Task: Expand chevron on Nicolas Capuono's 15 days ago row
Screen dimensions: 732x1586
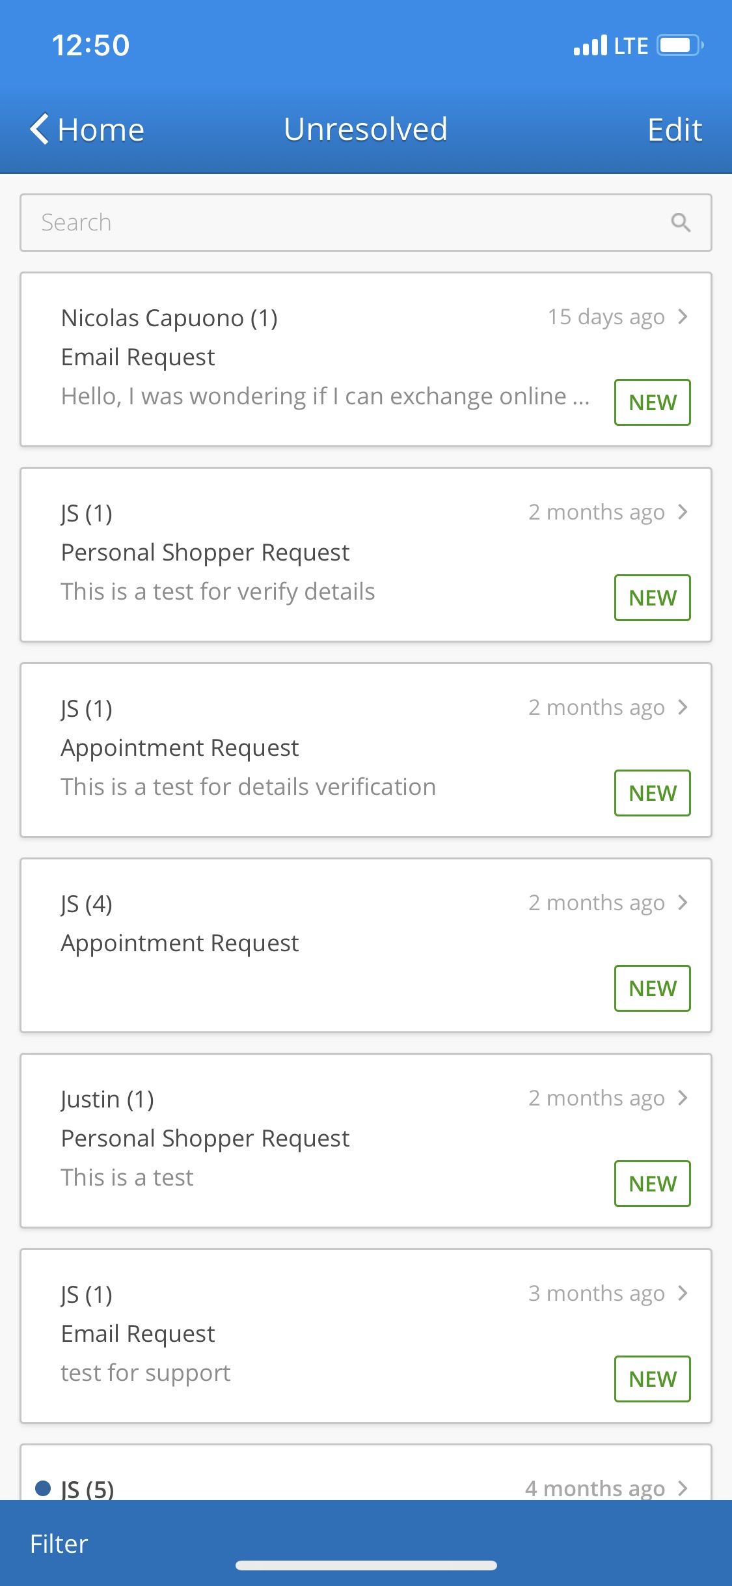Action: coord(683,317)
